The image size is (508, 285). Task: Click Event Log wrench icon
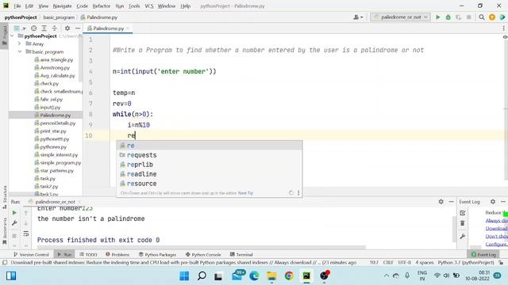(463, 237)
